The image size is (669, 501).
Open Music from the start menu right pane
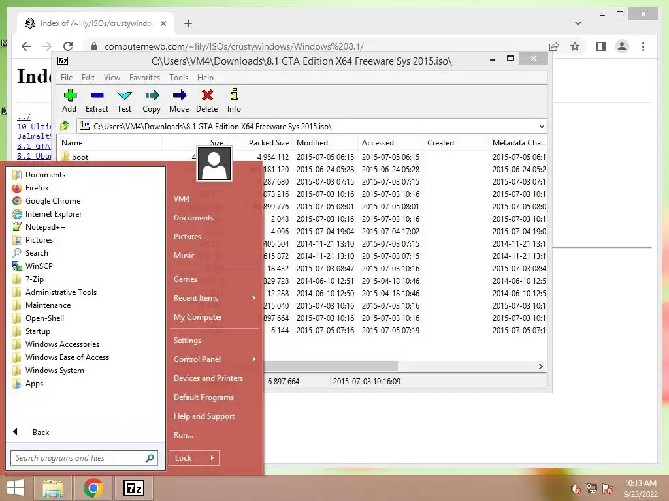[x=184, y=256]
